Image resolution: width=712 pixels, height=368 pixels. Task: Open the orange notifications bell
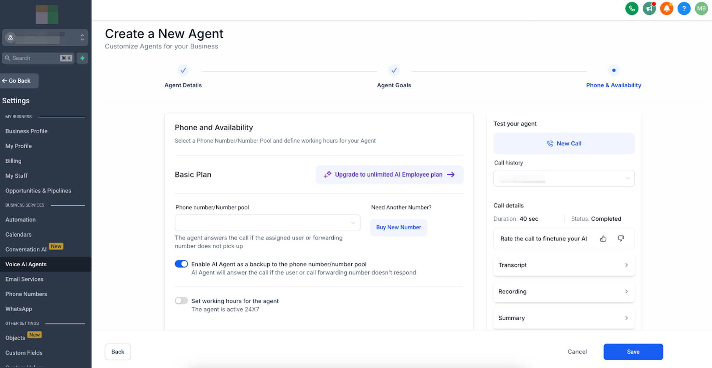click(666, 9)
